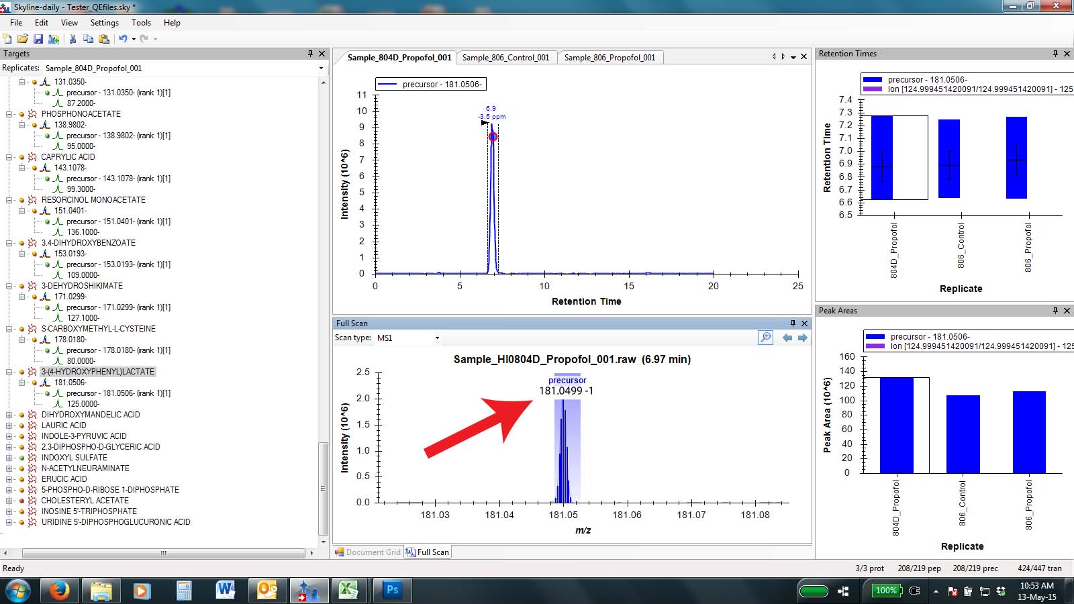Pin the Retention Times panel

pyautogui.click(x=1055, y=54)
